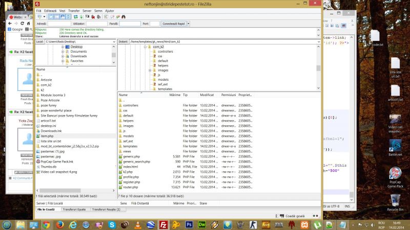
Task: Open Site Manager dropdown arrow
Action: click(44, 17)
